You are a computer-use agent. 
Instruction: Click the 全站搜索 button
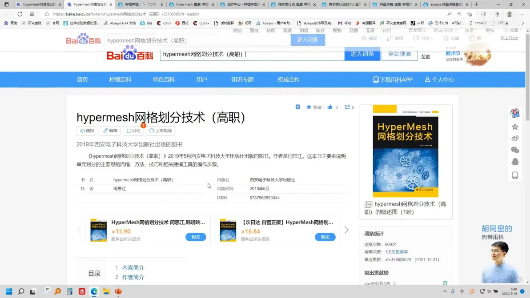[x=400, y=54]
